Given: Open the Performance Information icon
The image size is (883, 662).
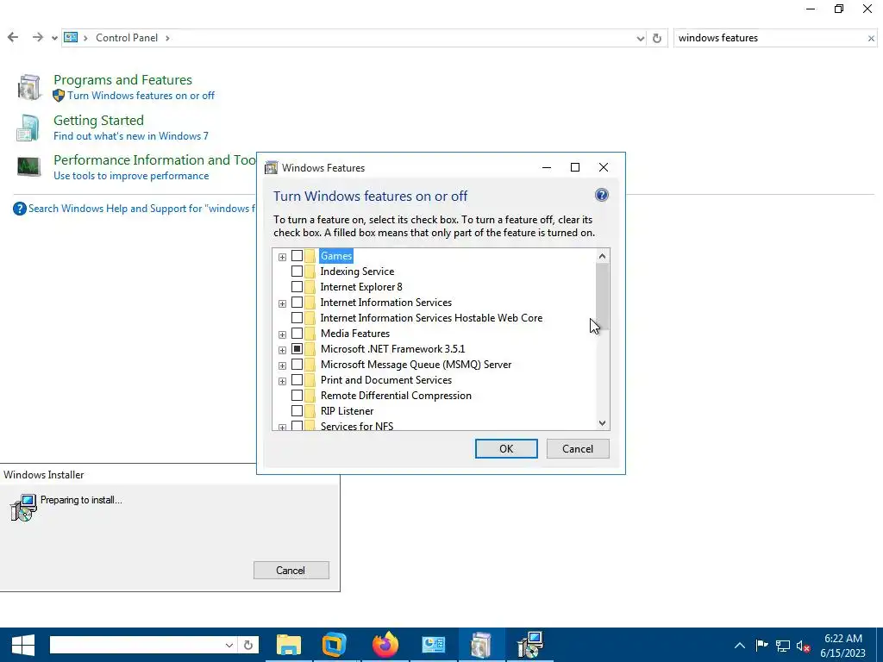Looking at the screenshot, I should coord(28,166).
